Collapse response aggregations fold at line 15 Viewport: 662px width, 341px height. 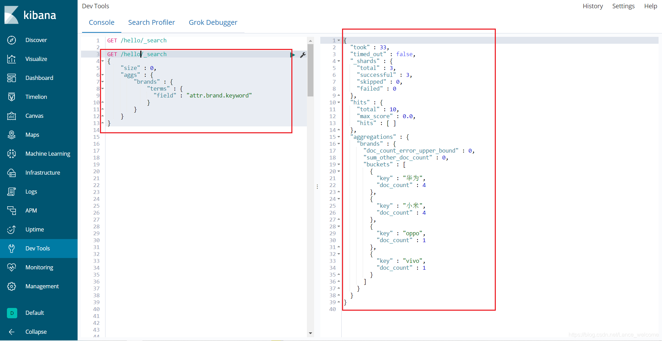(339, 137)
